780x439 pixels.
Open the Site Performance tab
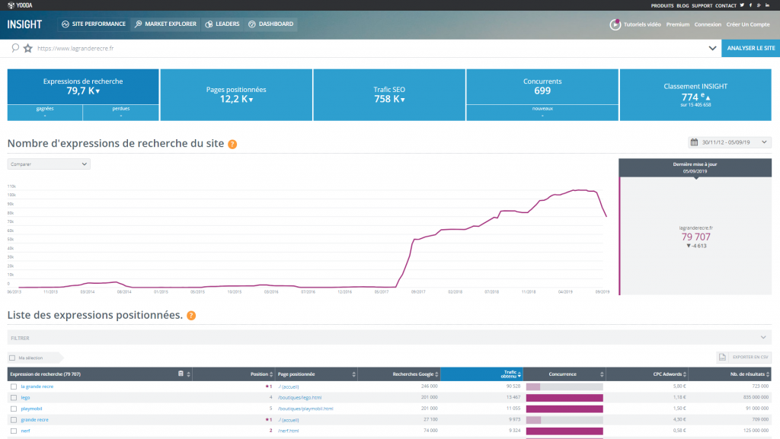pyautogui.click(x=94, y=24)
